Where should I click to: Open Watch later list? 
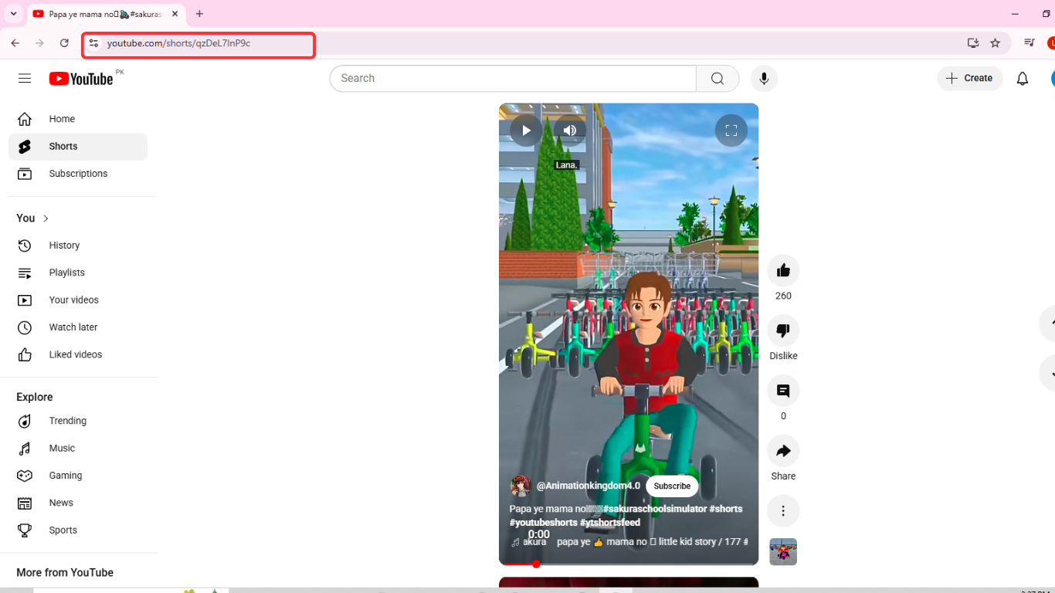77,327
